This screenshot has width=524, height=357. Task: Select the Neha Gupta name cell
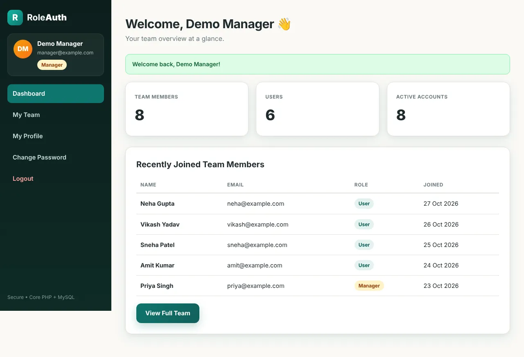[157, 204]
